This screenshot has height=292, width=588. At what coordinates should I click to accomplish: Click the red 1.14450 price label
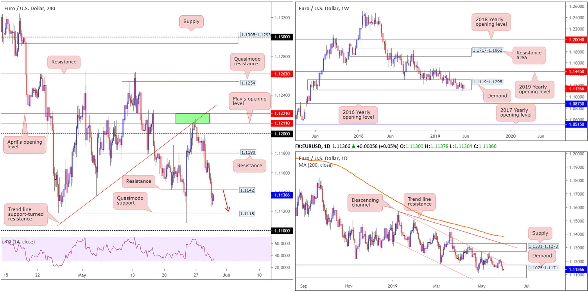click(x=576, y=72)
